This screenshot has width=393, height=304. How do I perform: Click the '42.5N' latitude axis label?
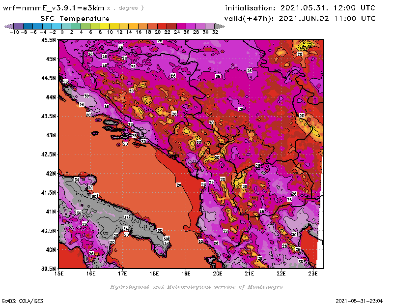(48, 154)
